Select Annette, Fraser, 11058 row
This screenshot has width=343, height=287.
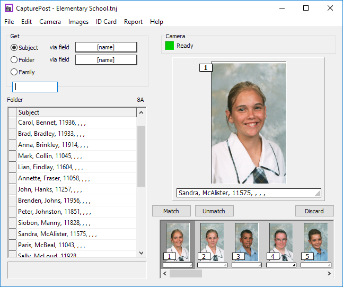point(76,178)
